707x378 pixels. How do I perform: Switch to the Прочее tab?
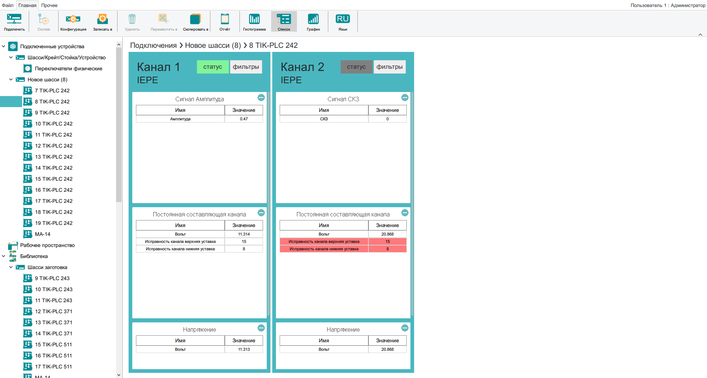click(49, 5)
